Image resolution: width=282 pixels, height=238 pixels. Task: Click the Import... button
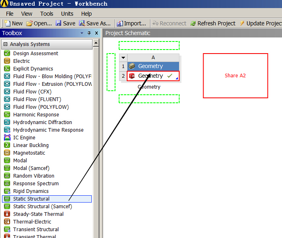131,23
